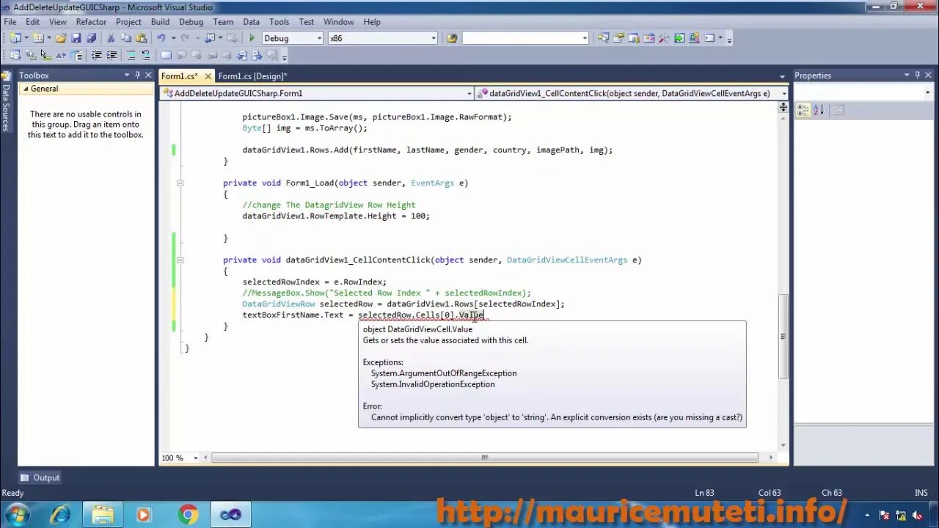Click the Windows Start button
Screen dimensions: 939x528
pyautogui.click(x=17, y=515)
